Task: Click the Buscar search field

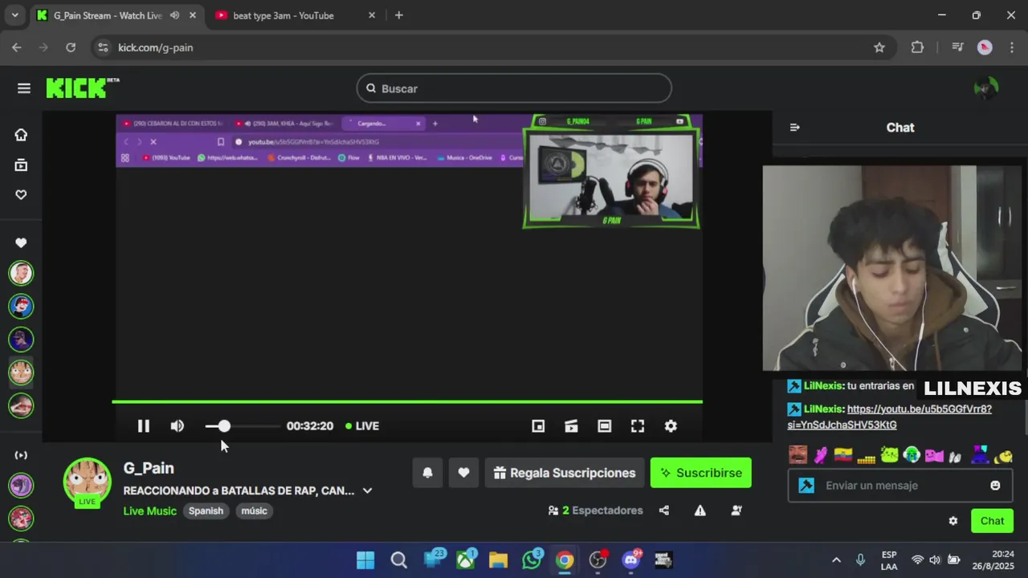Action: [x=514, y=88]
